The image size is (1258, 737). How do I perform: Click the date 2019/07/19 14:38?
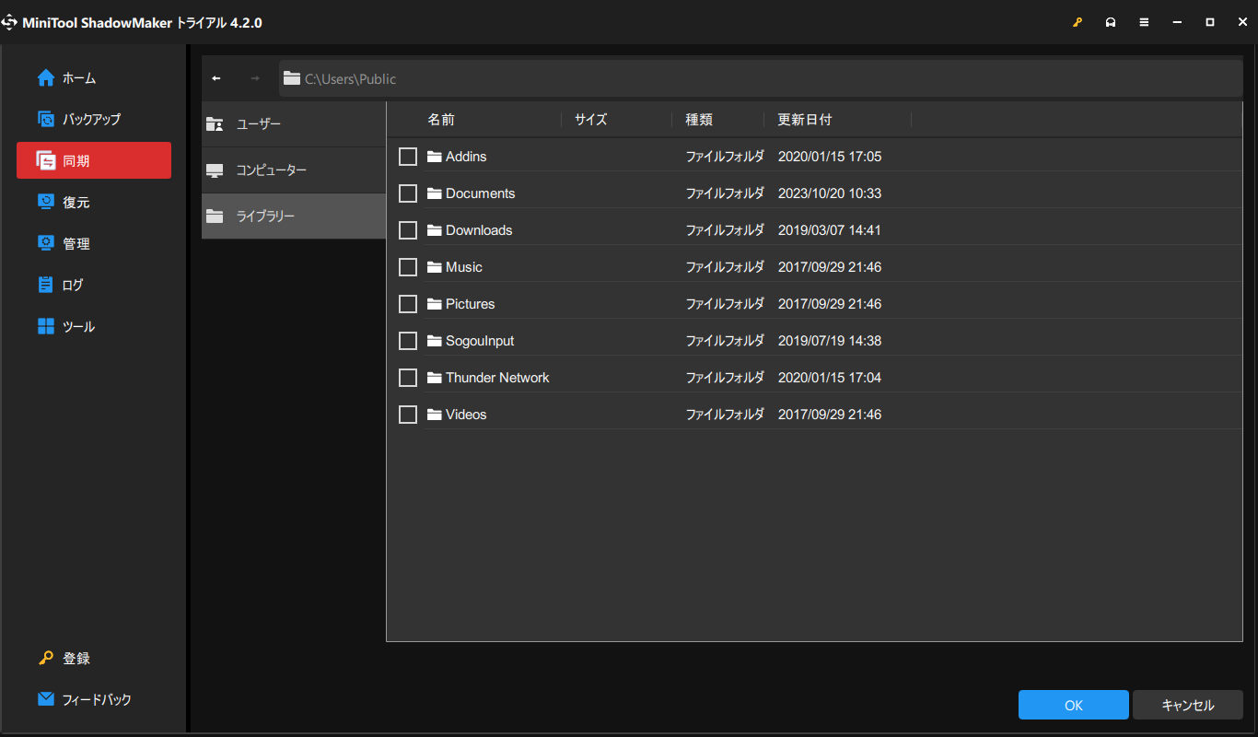coord(830,341)
